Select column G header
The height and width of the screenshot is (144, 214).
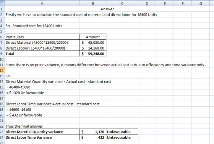pos(201,3)
